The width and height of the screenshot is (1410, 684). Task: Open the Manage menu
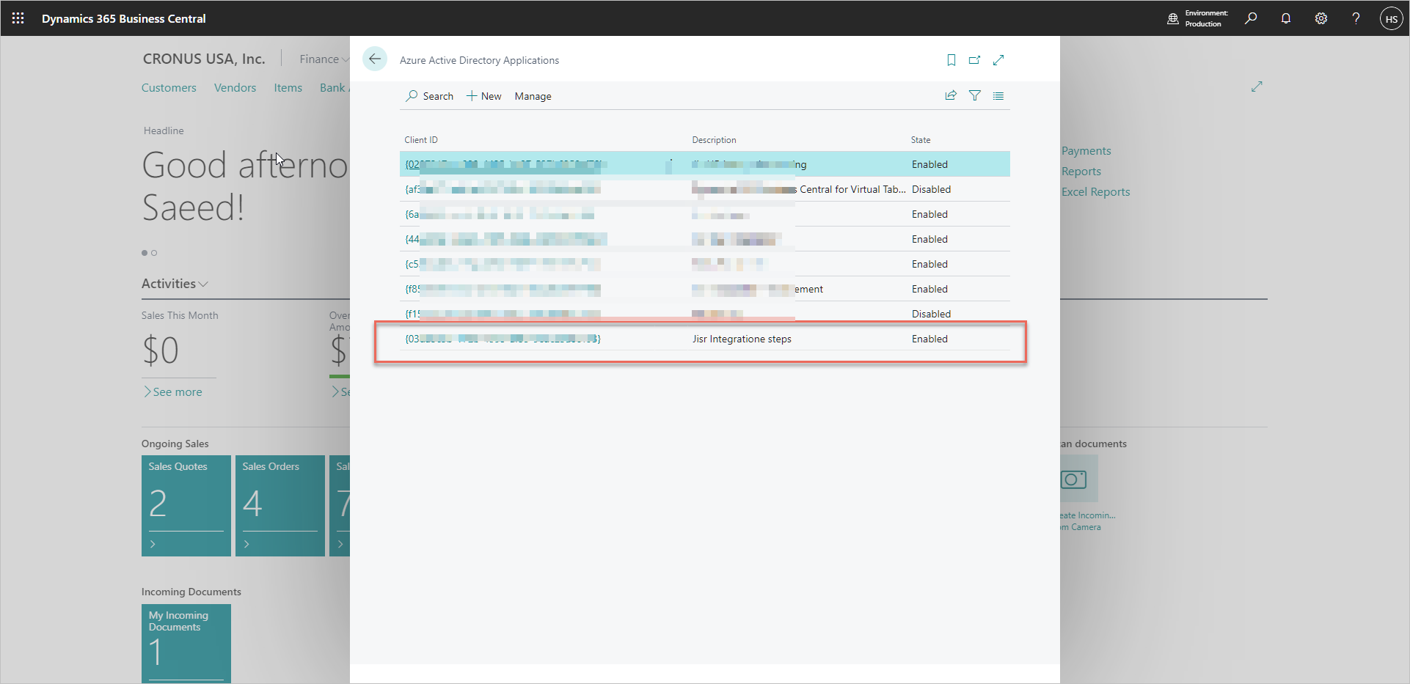(533, 96)
